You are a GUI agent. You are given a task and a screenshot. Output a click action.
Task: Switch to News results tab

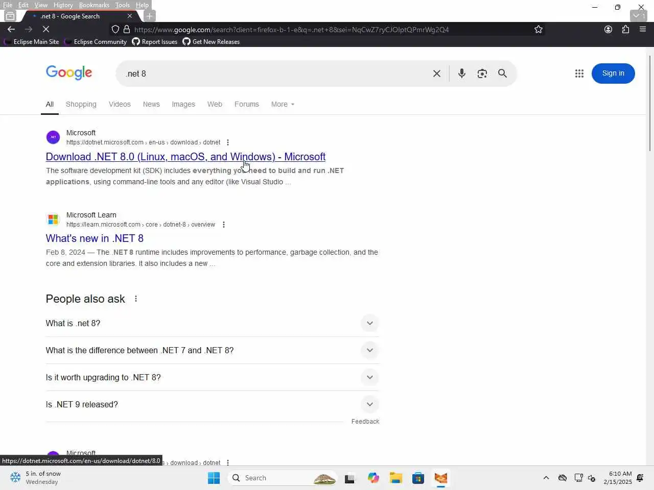pyautogui.click(x=151, y=104)
